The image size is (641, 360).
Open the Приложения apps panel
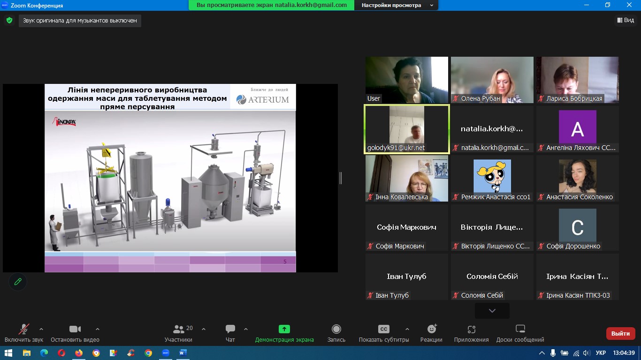(471, 333)
